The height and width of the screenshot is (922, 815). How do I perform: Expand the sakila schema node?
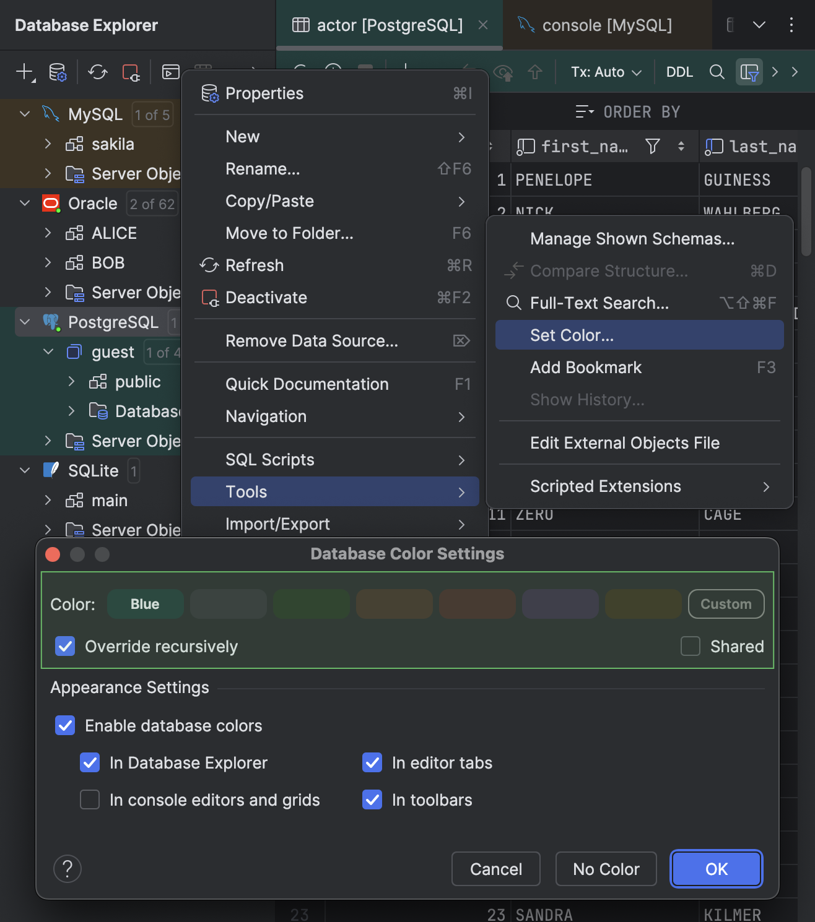pyautogui.click(x=48, y=144)
